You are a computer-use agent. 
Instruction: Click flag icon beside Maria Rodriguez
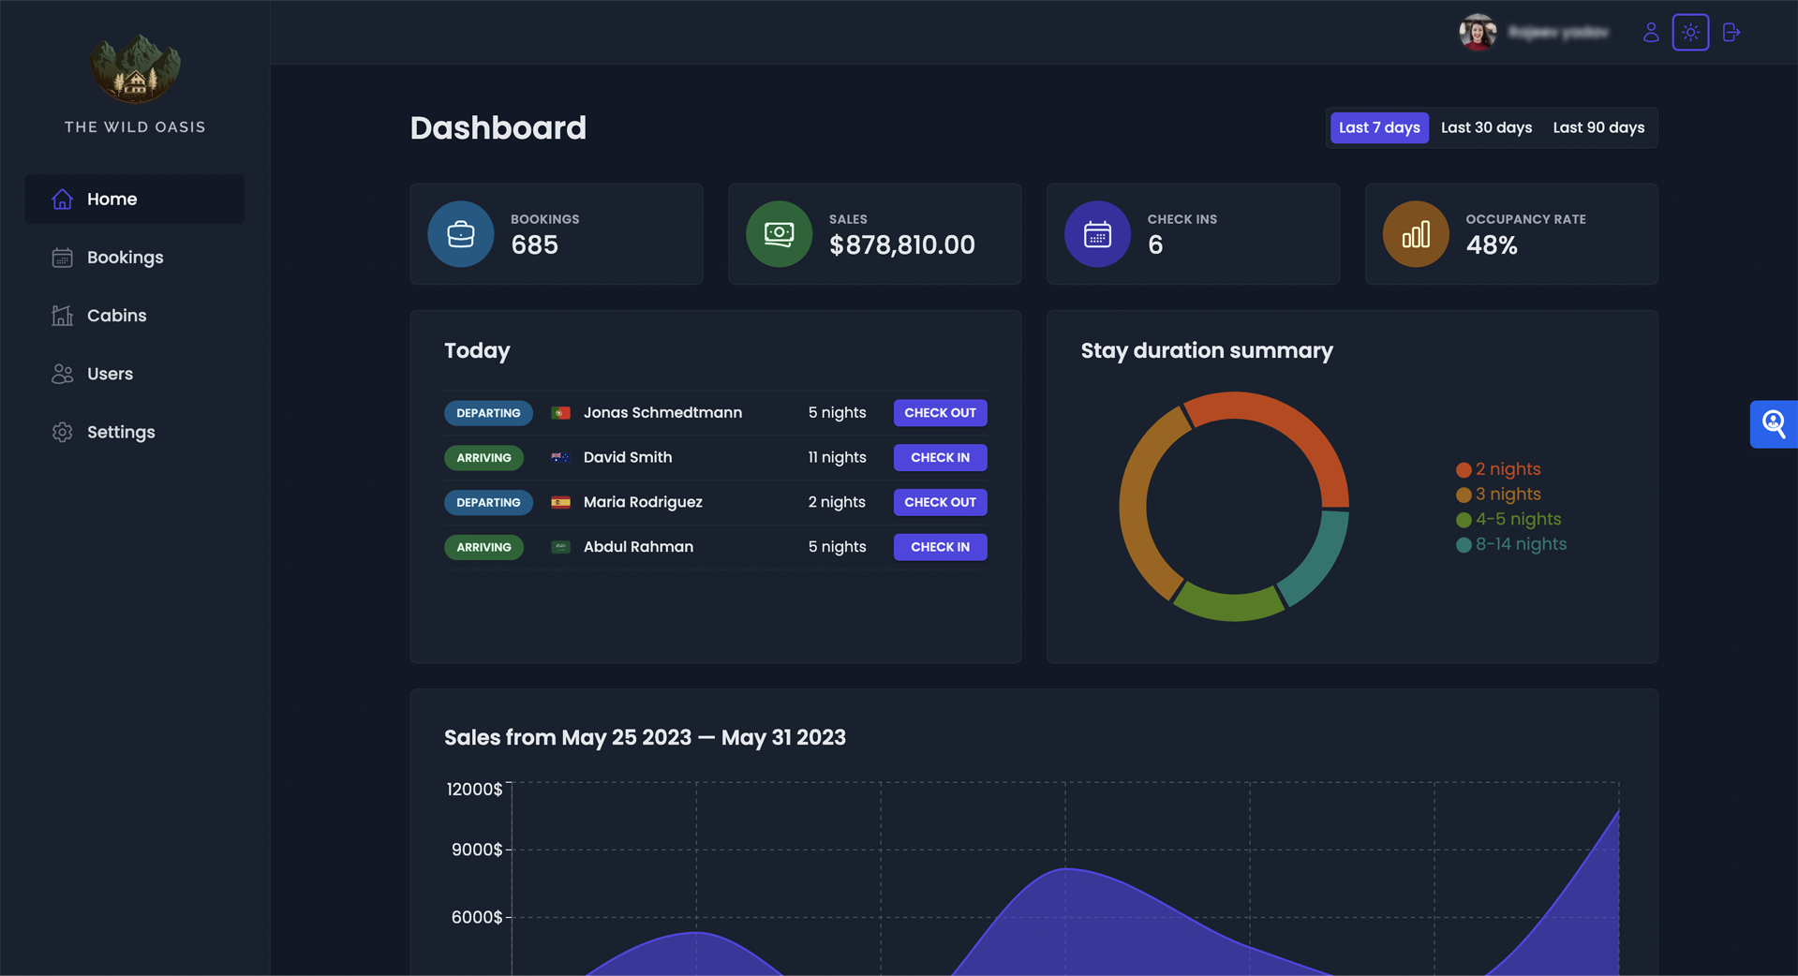click(560, 503)
